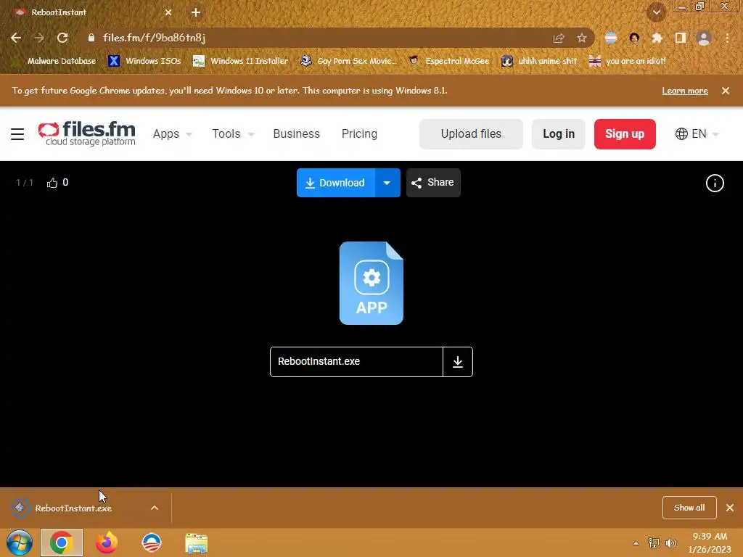Viewport: 743px width, 557px height.
Task: Show hidden system tray icons
Action: (636, 543)
